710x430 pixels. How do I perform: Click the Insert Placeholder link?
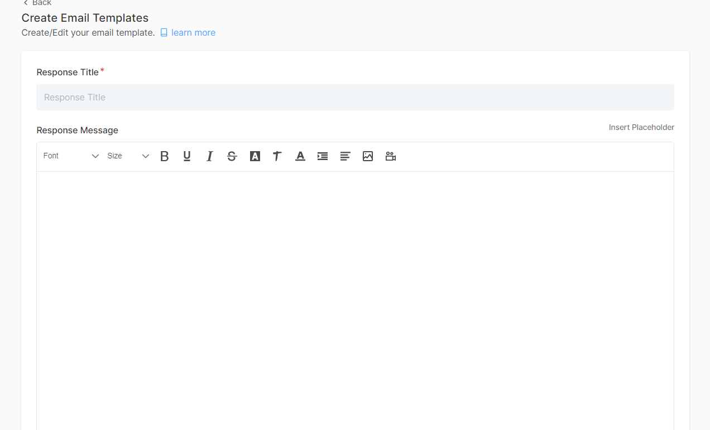[641, 127]
